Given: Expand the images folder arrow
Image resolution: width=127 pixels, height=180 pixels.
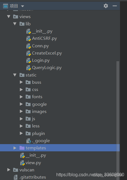Looking at the screenshot, I should click(21, 111).
